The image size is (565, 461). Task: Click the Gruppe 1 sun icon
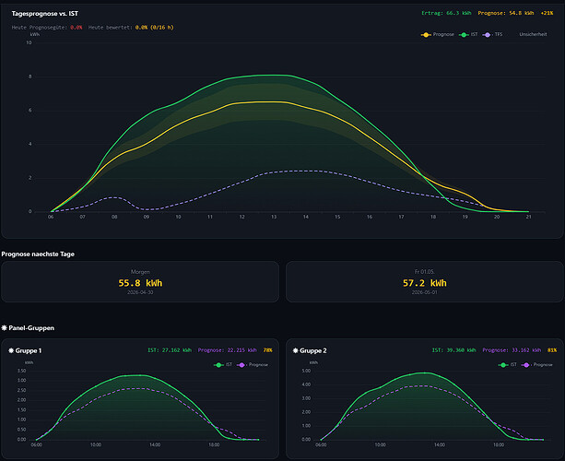(x=11, y=350)
